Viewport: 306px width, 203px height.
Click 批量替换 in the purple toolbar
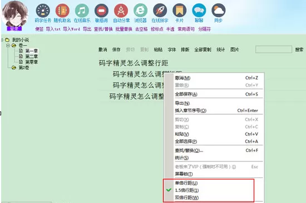(124, 29)
